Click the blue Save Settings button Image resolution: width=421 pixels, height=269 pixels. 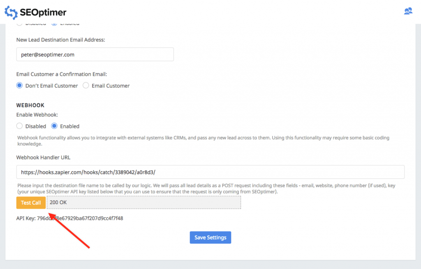pos(210,238)
